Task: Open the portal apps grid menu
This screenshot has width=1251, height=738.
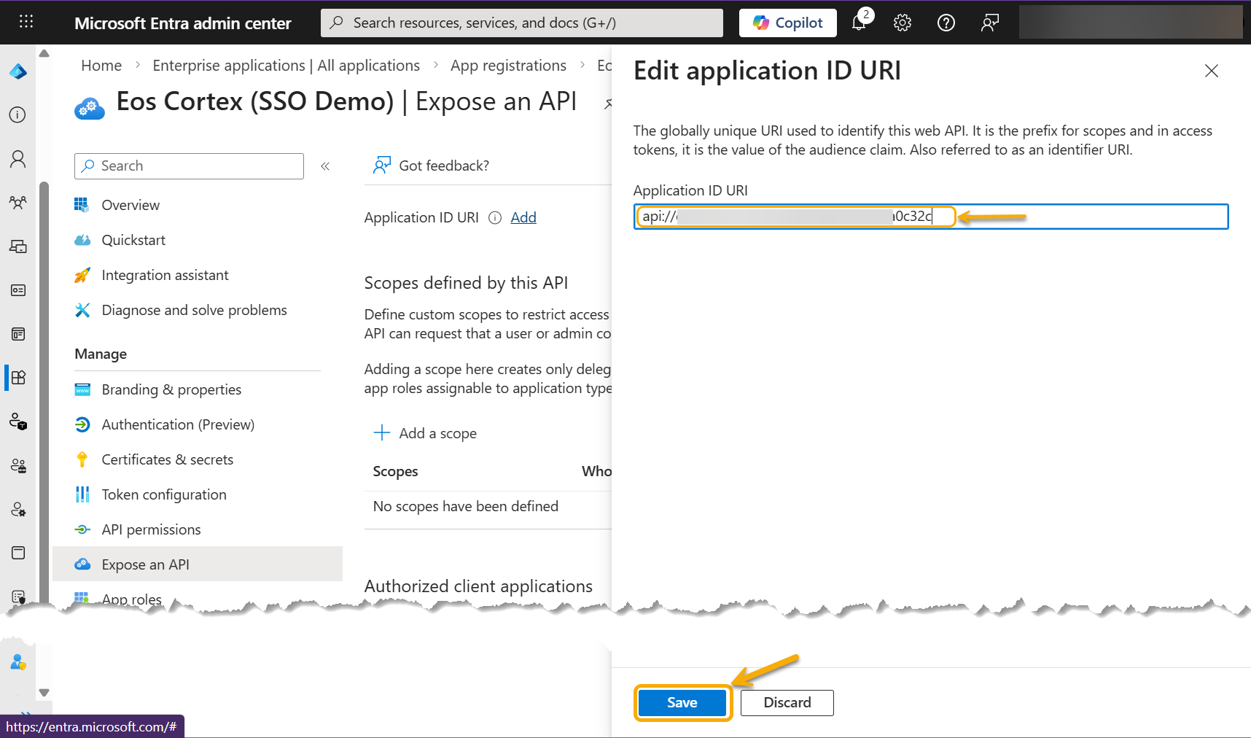Action: click(x=26, y=22)
